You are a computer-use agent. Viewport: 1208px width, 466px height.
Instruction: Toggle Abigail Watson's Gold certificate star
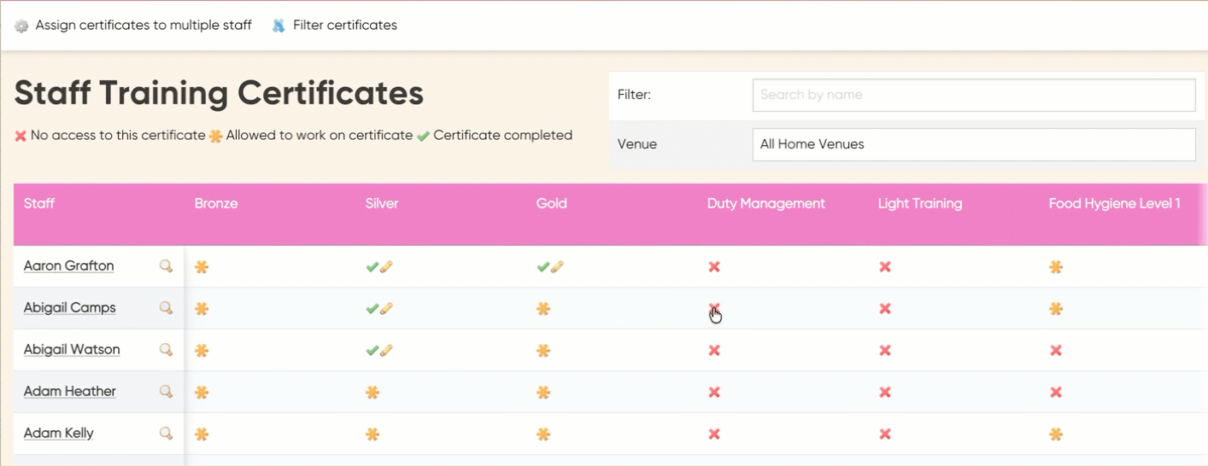[x=543, y=350]
